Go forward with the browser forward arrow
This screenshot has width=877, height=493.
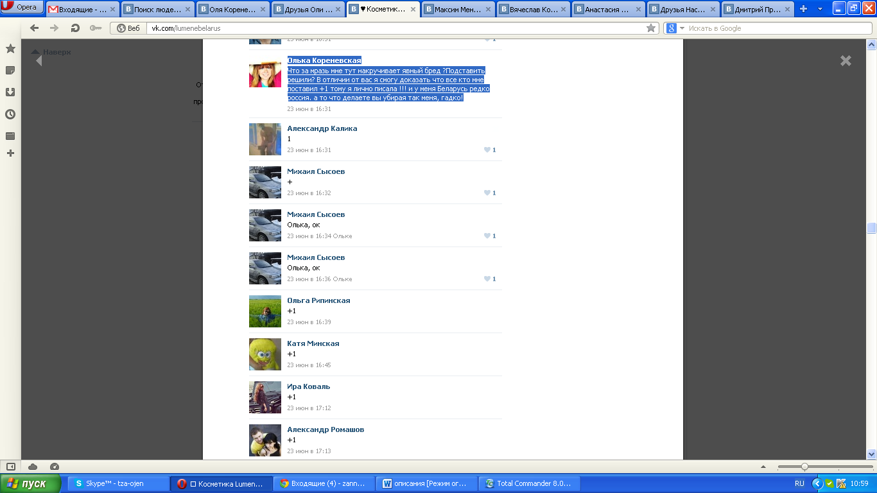(x=54, y=28)
